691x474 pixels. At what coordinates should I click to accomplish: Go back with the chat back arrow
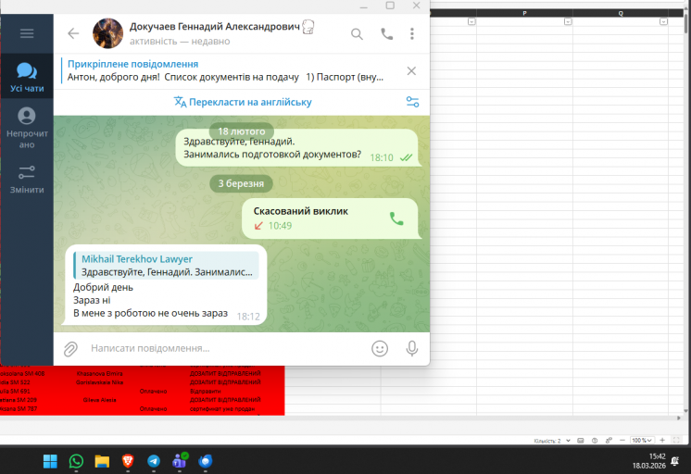73,33
